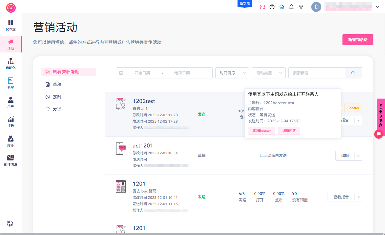The height and width of the screenshot is (235, 385).
Task: Select 定时 scheduled filter
Action: click(57, 97)
